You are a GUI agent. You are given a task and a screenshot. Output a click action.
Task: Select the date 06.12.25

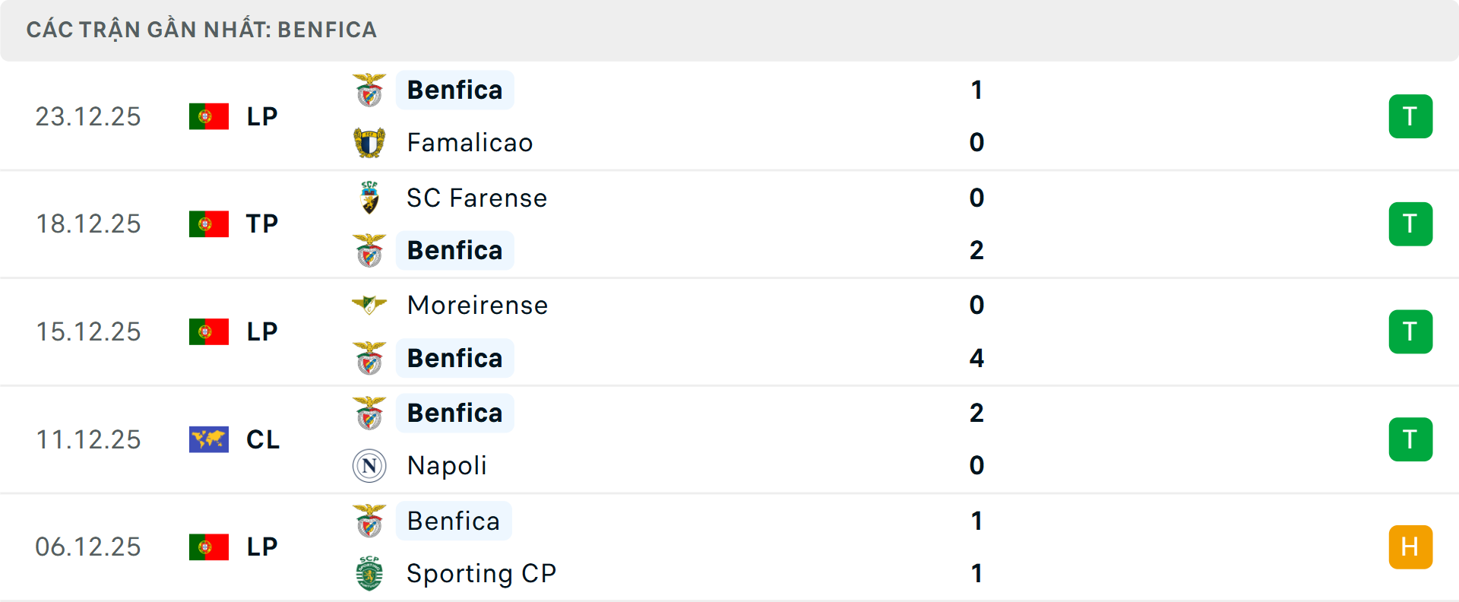pos(88,547)
